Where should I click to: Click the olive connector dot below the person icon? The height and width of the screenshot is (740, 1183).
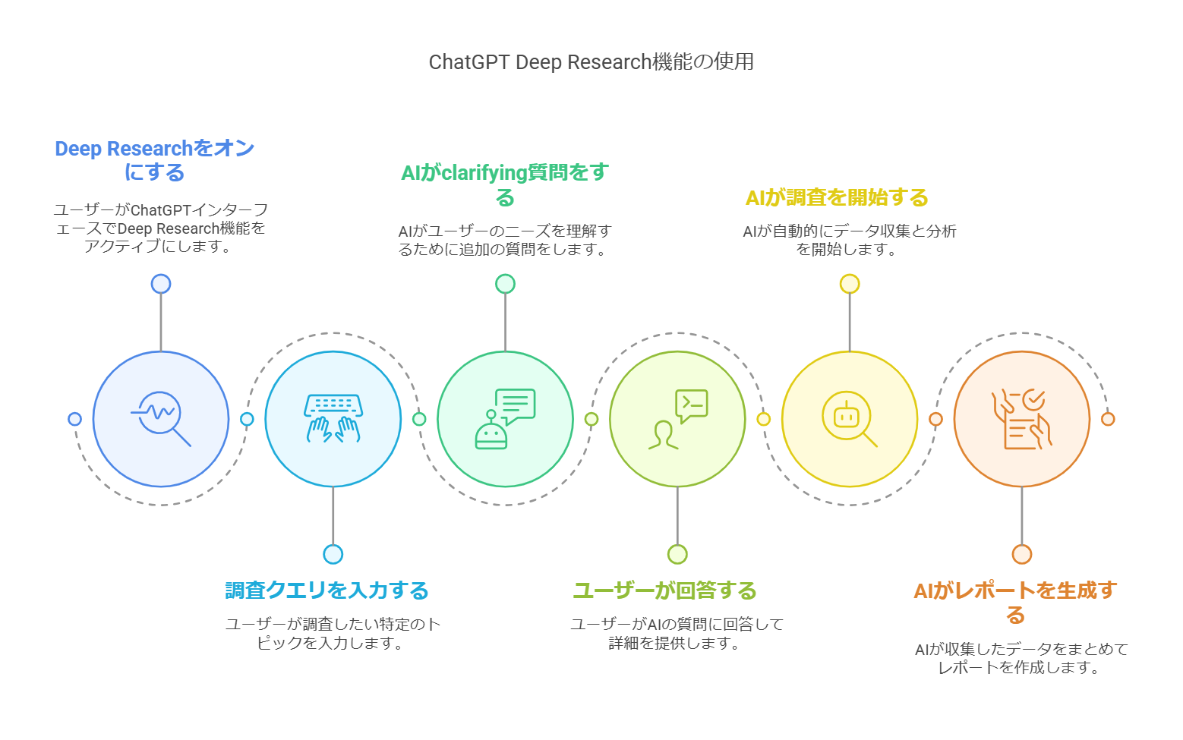677,554
